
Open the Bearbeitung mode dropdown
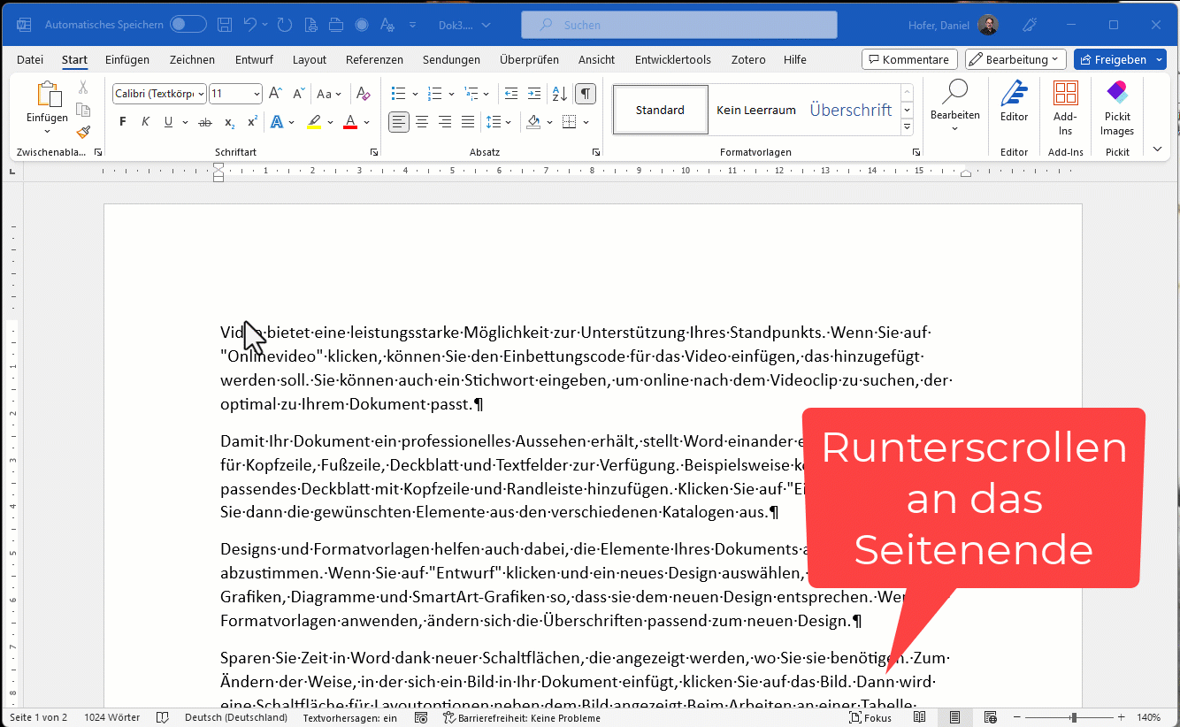point(1015,59)
